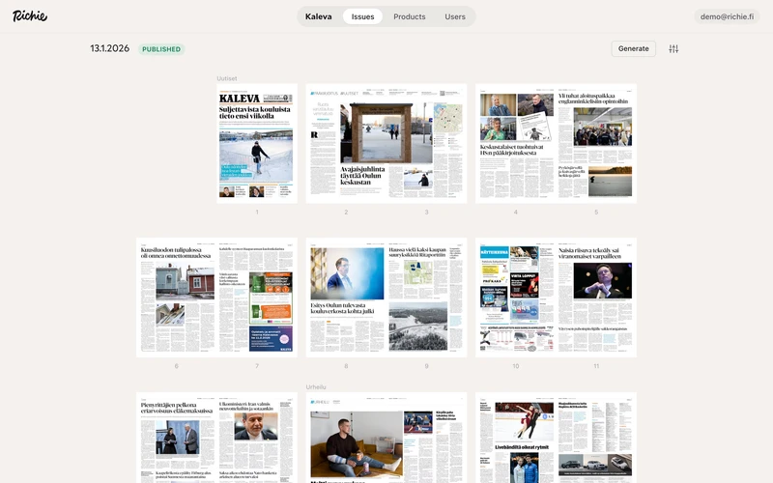
Task: Click the Richie logo
Action: (x=30, y=15)
